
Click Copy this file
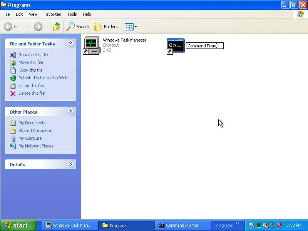pos(30,70)
